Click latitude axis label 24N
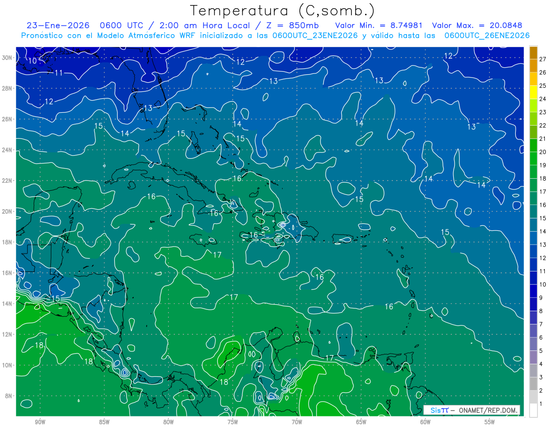This screenshot has height=428, width=555. click(x=7, y=150)
